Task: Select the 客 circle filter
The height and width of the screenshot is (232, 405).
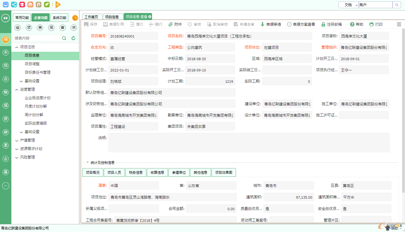Action: tap(63, 27)
